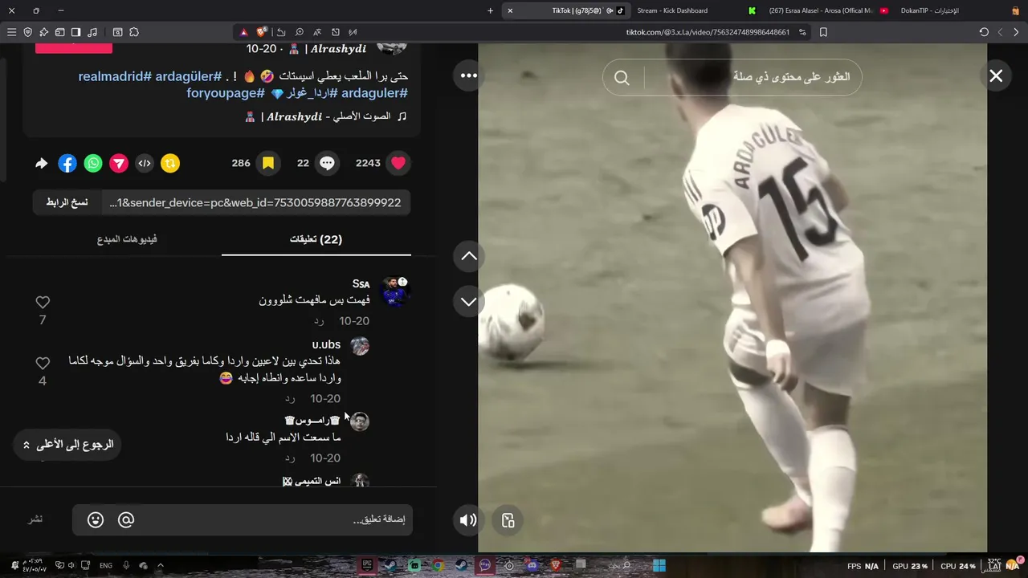Go to previous video with up chevron

(x=469, y=256)
